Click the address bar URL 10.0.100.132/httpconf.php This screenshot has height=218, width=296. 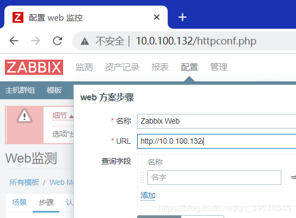tap(196, 41)
